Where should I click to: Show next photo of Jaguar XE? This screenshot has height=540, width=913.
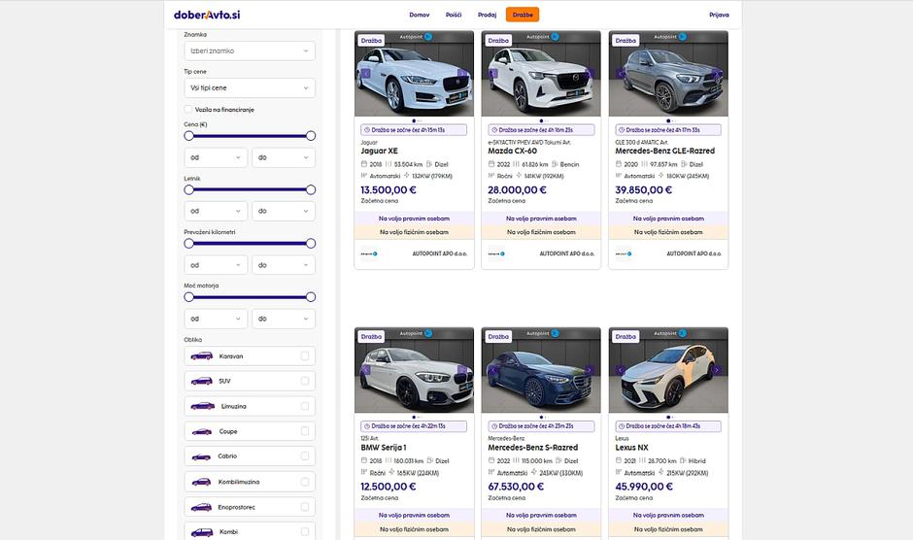(462, 73)
